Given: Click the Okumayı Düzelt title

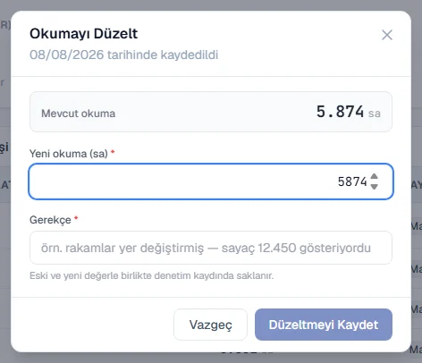Looking at the screenshot, I should click(83, 34).
